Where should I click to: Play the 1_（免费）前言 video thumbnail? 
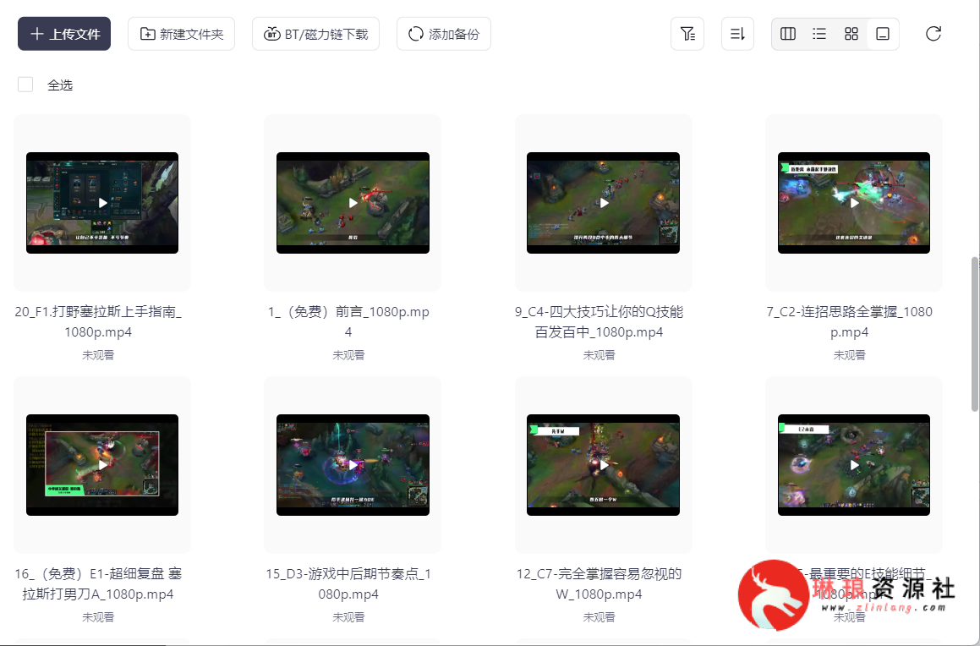tap(353, 202)
